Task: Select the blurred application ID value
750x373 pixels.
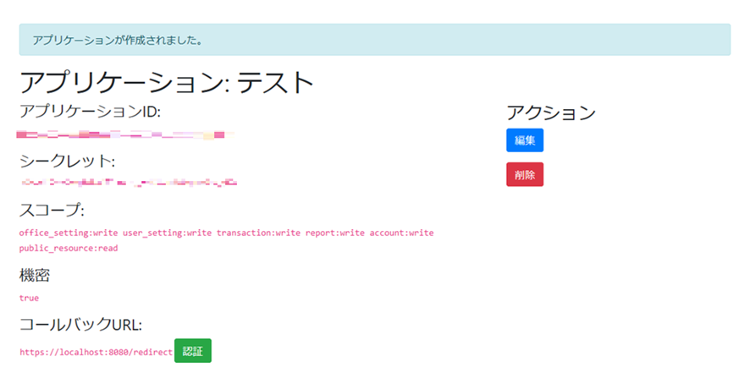Action: pyautogui.click(x=124, y=134)
